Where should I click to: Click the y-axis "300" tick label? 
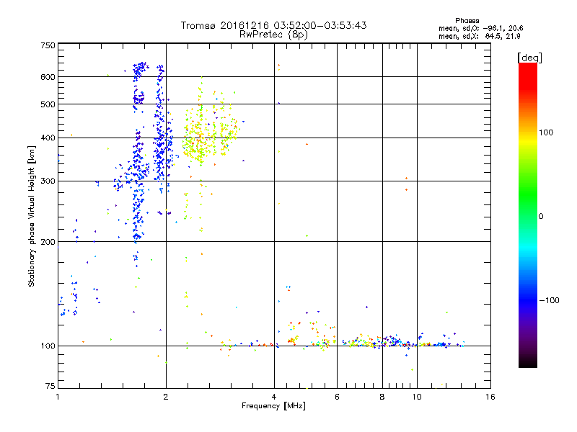(x=48, y=181)
